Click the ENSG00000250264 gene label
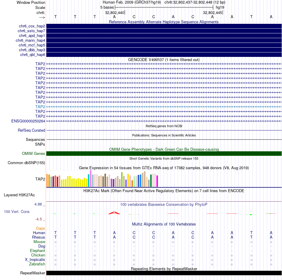 28,121
